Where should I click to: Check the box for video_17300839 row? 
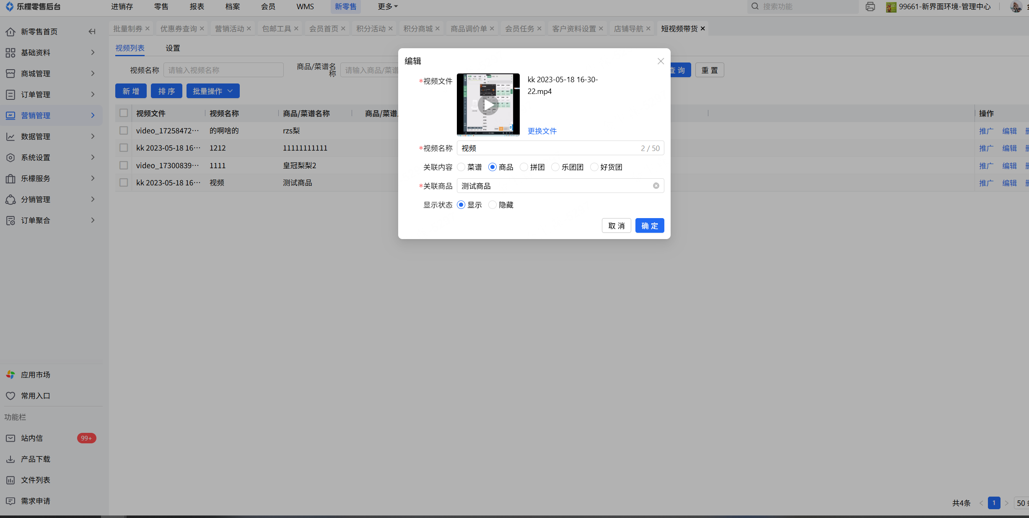pyautogui.click(x=124, y=165)
